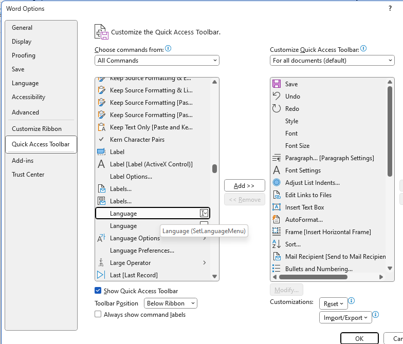Screen dimensions: 403x344
Task: Click the Keep Source Formatting & Li... paste icon
Action: pos(102,90)
